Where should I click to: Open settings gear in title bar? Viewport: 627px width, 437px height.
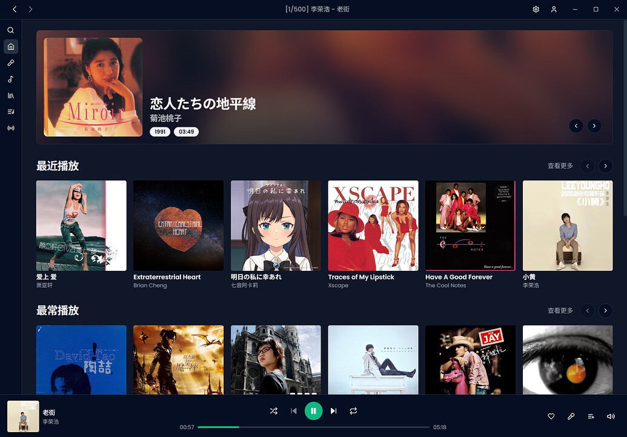coord(536,9)
